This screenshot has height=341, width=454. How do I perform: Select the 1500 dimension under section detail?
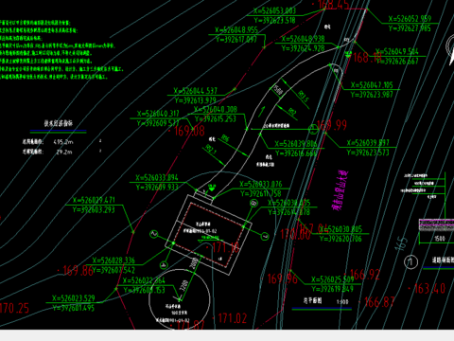click(x=440, y=239)
